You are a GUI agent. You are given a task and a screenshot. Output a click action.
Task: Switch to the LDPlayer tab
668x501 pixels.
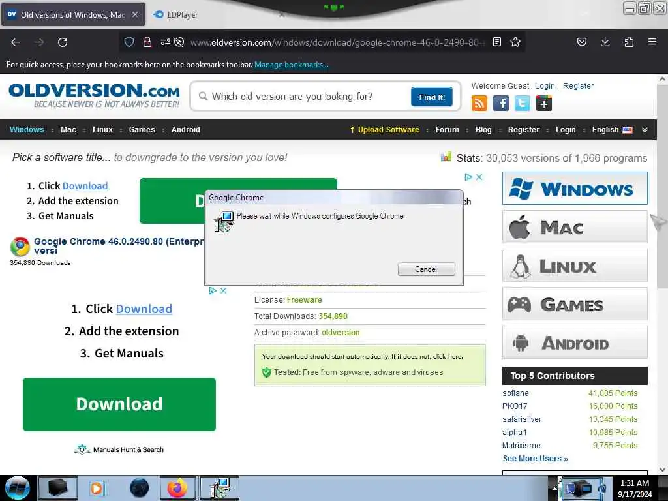coord(183,15)
